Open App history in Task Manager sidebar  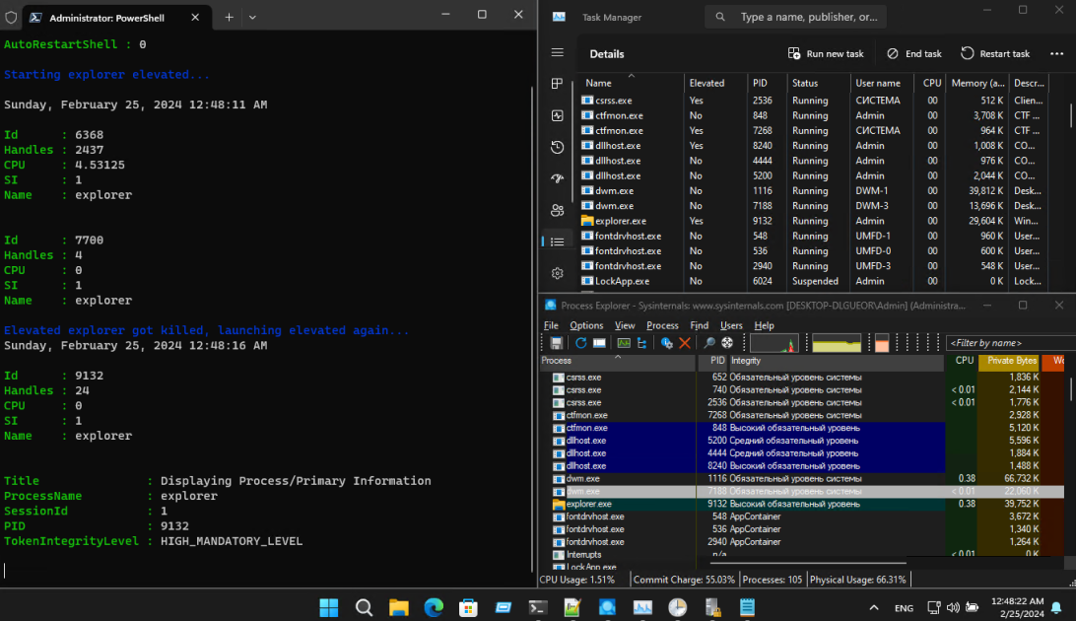(558, 148)
